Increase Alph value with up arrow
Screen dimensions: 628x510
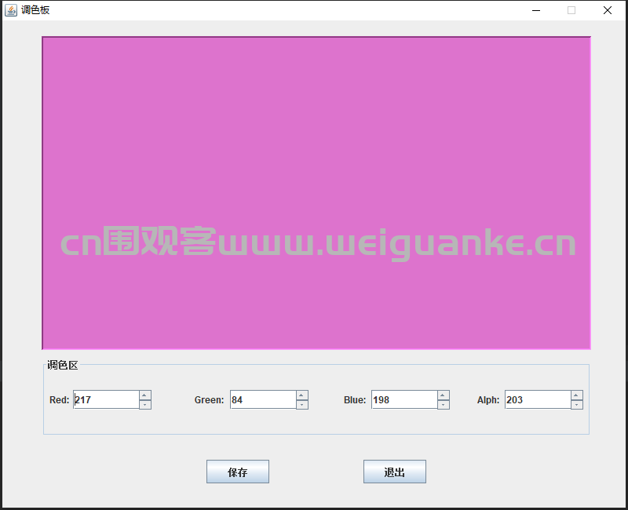pos(577,395)
